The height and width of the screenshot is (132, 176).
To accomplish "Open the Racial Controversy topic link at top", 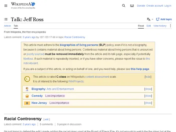I will click(x=75, y=37).
